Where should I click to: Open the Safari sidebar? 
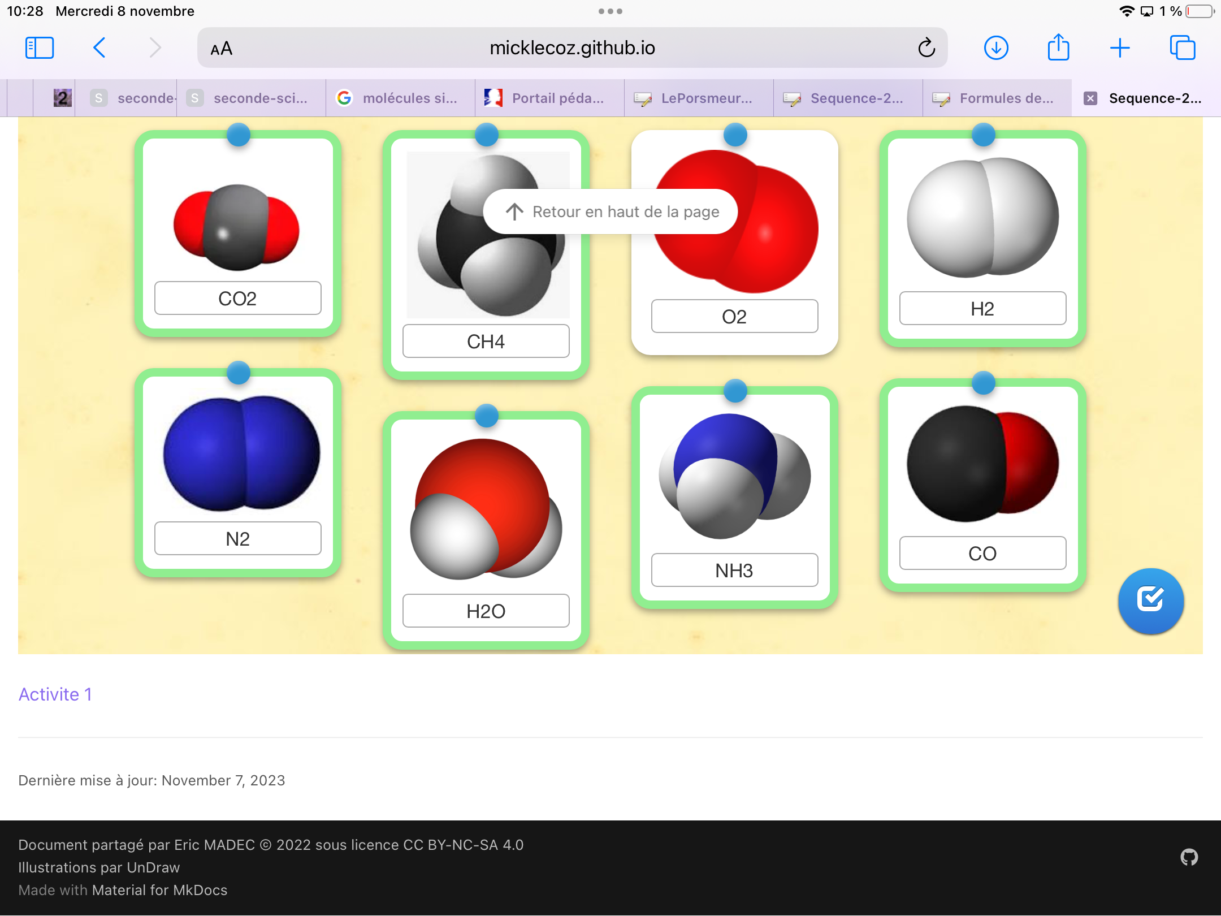click(x=39, y=47)
